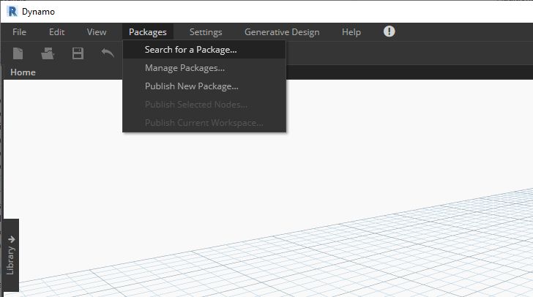Open the notification exclamation icon

click(389, 31)
